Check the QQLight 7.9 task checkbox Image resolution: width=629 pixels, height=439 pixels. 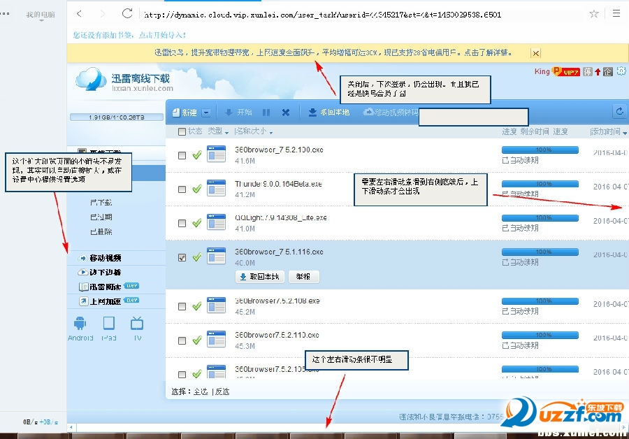click(182, 223)
